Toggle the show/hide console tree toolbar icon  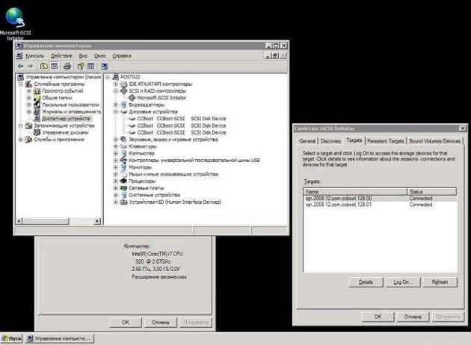coord(54,66)
